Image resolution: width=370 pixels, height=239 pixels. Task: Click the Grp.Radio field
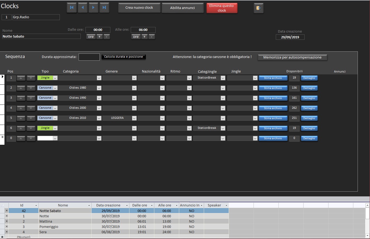[36, 17]
